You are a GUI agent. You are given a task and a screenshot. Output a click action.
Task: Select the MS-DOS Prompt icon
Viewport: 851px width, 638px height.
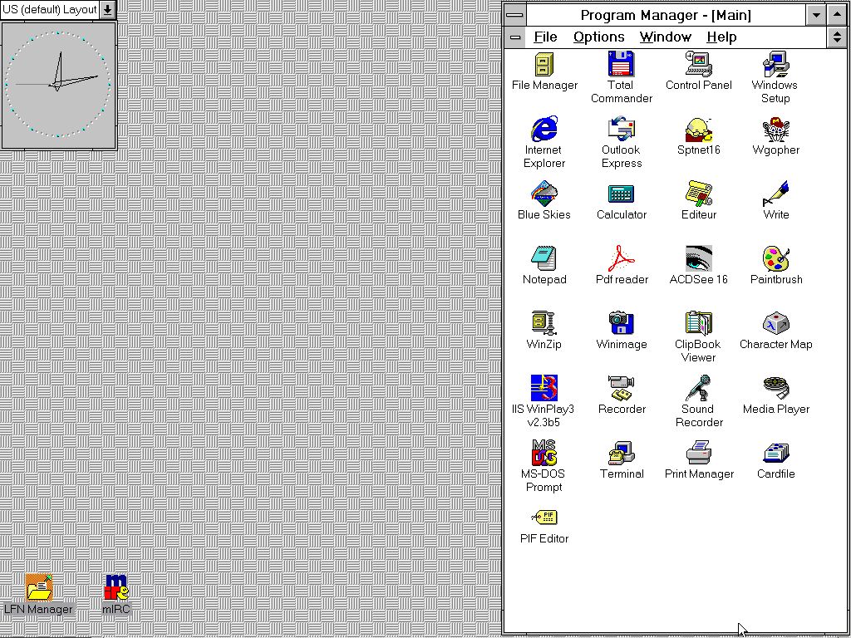coord(544,454)
